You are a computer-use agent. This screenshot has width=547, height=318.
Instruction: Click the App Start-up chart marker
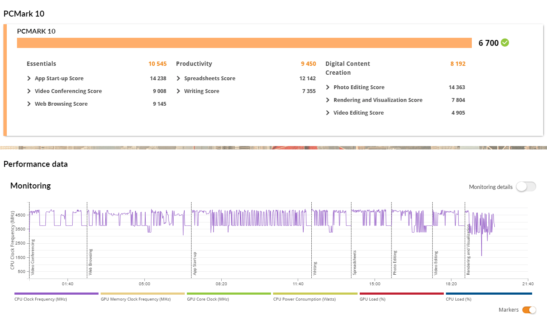click(195, 263)
